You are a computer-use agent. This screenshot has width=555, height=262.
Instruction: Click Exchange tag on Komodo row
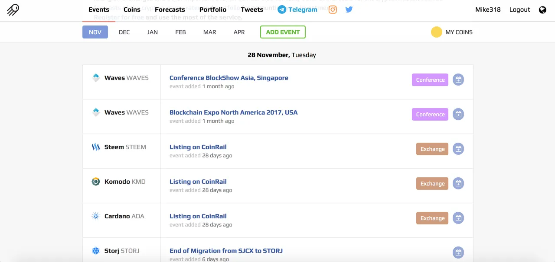432,183
